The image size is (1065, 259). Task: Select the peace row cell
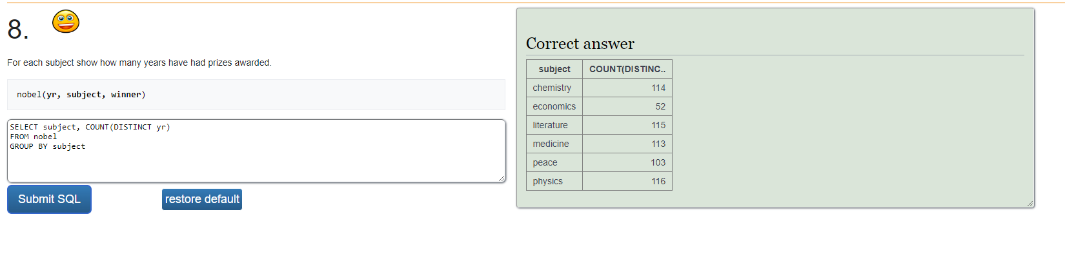point(554,162)
